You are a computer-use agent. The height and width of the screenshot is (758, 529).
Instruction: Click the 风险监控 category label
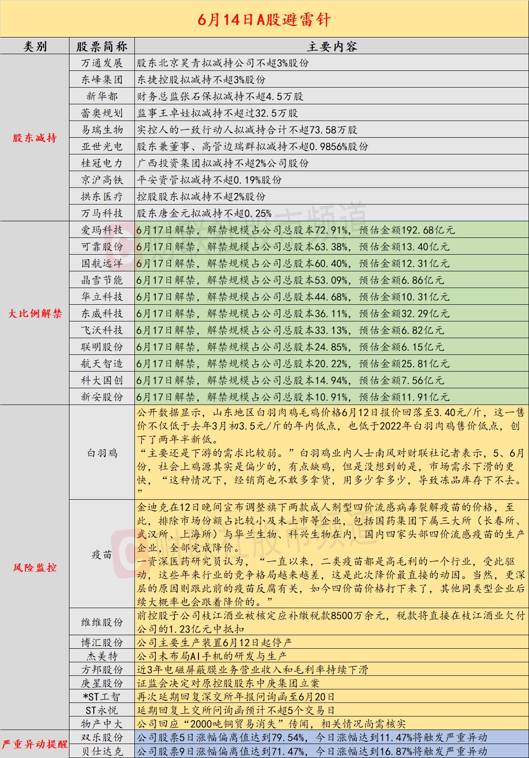coord(35,567)
